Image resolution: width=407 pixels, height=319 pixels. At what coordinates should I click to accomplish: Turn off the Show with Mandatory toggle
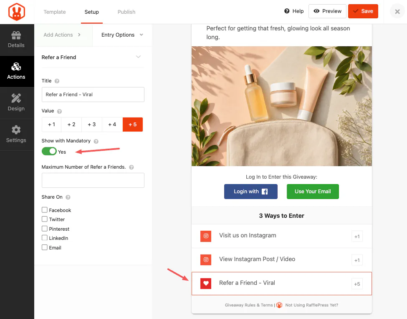click(49, 151)
